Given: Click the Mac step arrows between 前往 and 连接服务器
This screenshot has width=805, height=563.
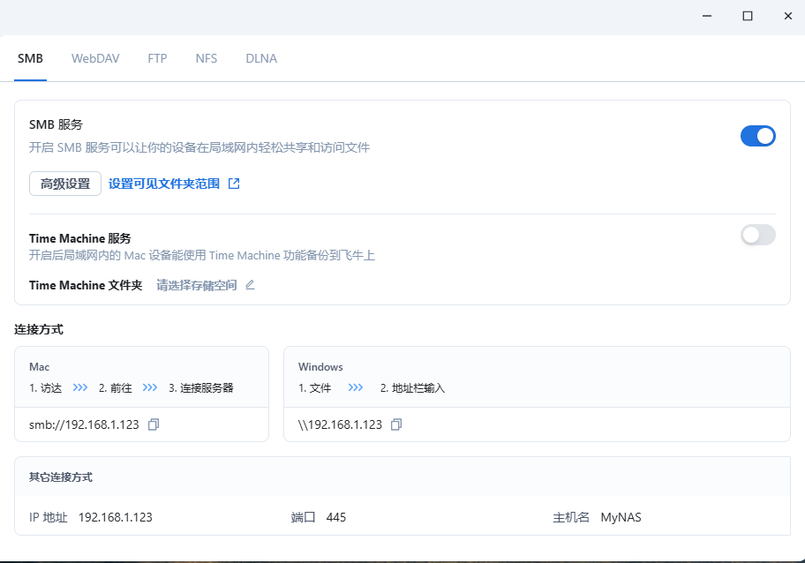Looking at the screenshot, I should click(150, 387).
